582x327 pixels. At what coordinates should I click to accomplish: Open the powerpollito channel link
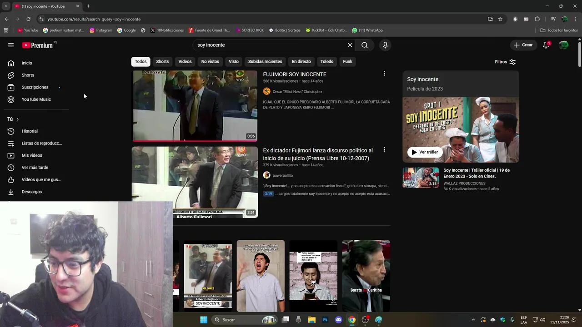click(x=283, y=175)
